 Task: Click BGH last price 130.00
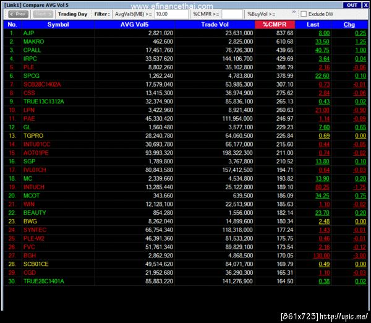coord(322,256)
